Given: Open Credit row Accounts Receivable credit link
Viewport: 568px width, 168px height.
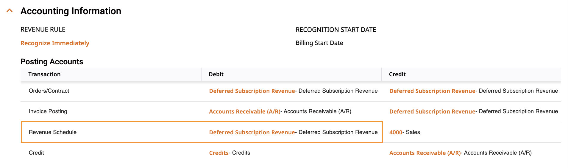Looking at the screenshot, I should tap(425, 153).
